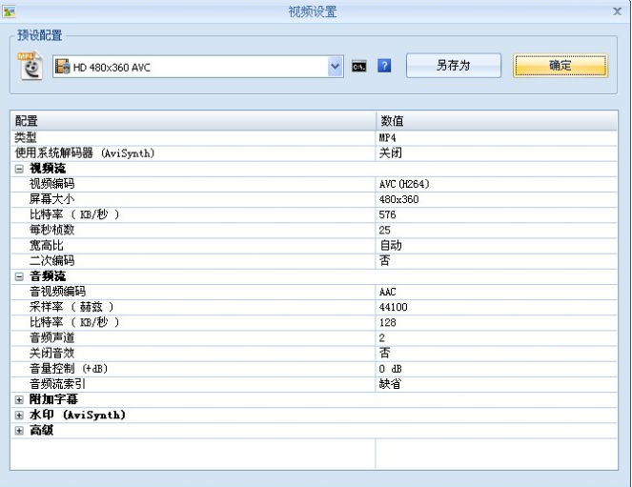
Task: Click the video 比特率 value 576
Action: click(x=387, y=214)
